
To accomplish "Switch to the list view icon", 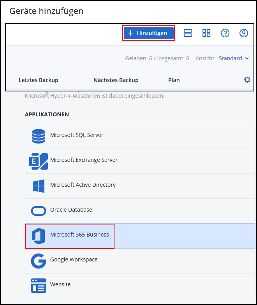I will point(188,33).
